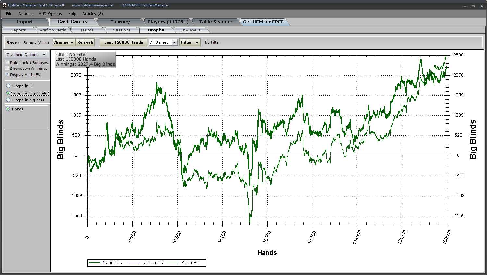Open the Change player dropdown
Viewport: 487px width, 275px height.
tap(64, 42)
